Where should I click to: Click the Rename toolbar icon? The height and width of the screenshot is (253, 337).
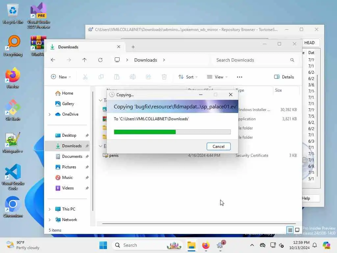(x=133, y=77)
